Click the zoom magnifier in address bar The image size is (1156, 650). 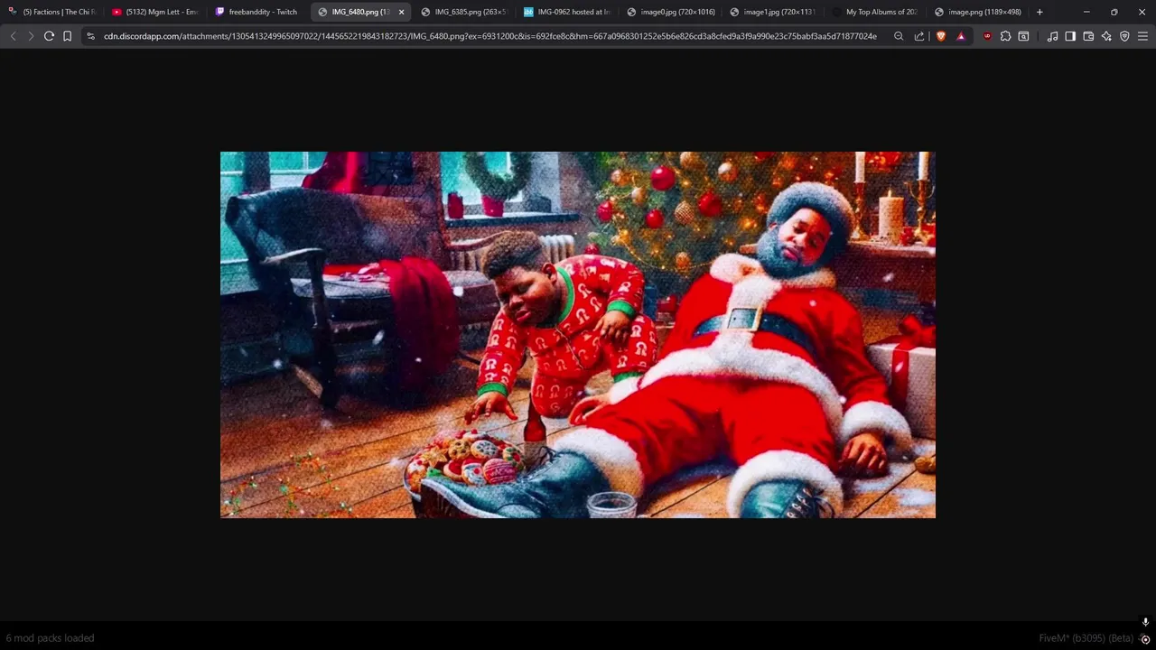[899, 36]
